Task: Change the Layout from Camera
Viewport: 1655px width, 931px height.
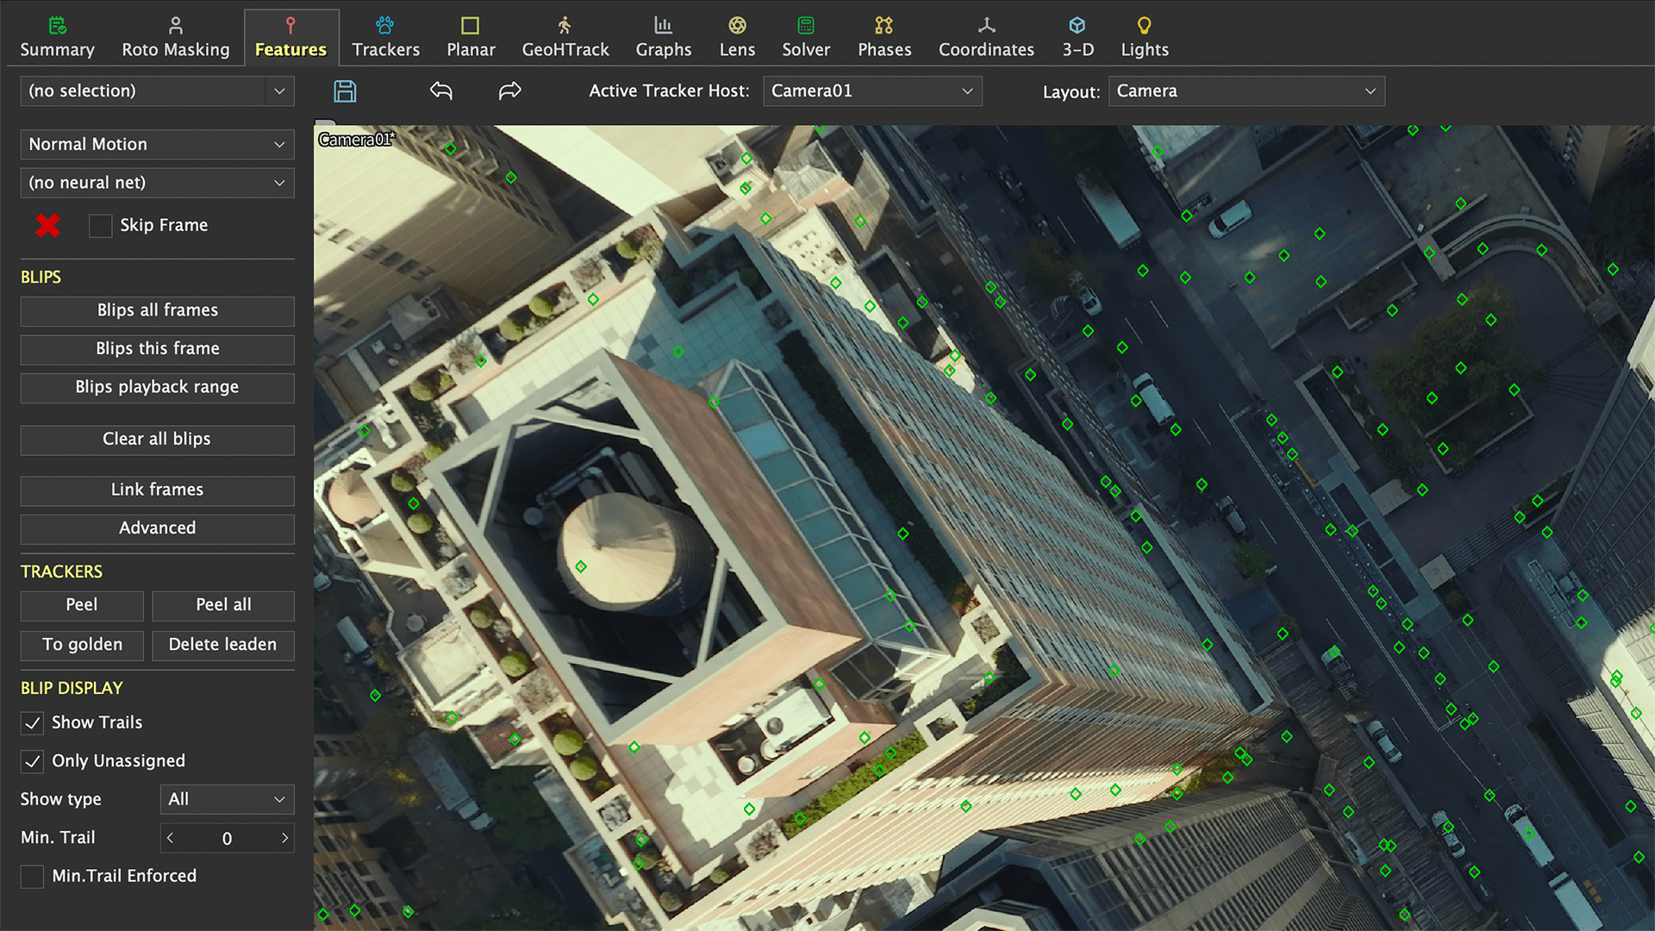Action: (1246, 91)
